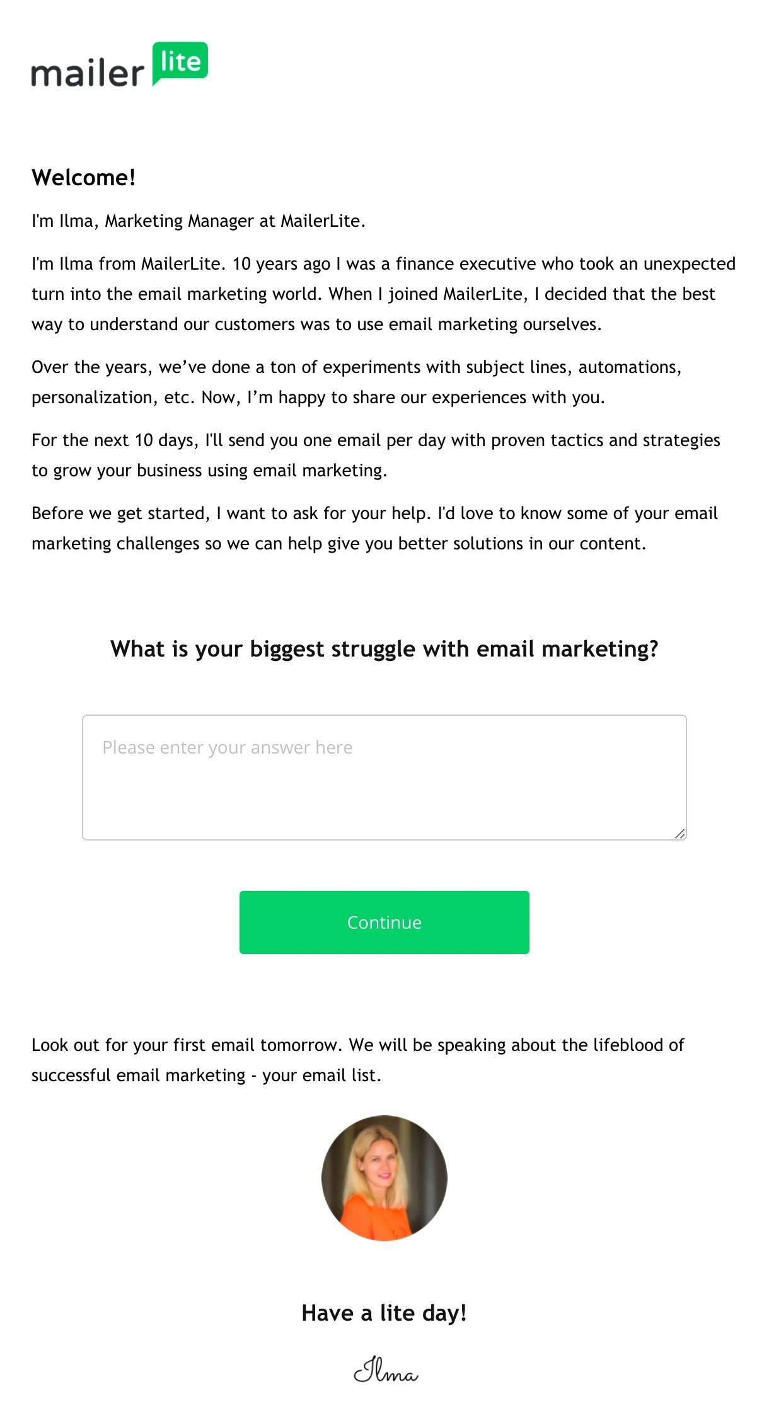Click the "mailer" wordmark in the logo

pos(88,74)
